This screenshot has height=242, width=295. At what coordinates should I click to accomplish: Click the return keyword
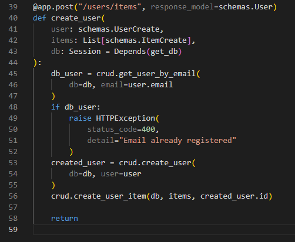tap(65, 219)
